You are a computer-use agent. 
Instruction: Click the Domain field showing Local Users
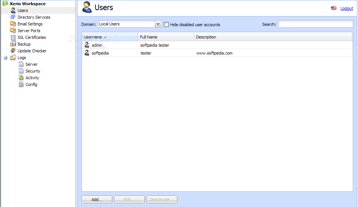127,24
